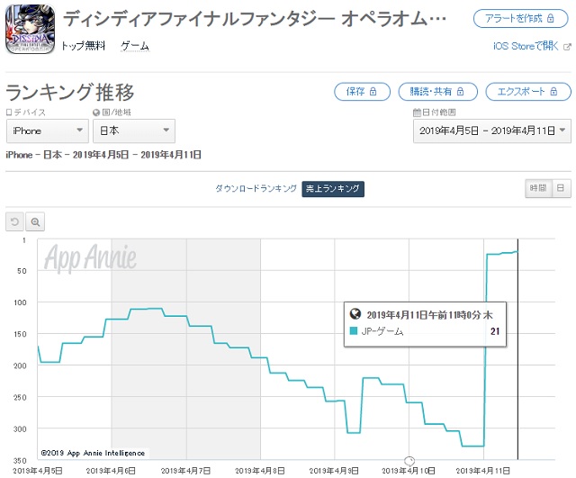576x478 pixels.
Task: Toggle the 時間 hourly view
Action: [538, 188]
